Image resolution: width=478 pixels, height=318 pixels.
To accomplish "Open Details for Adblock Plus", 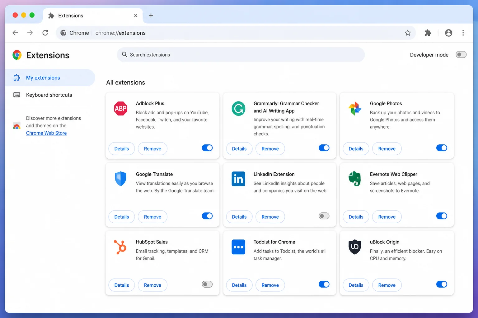I will point(122,149).
